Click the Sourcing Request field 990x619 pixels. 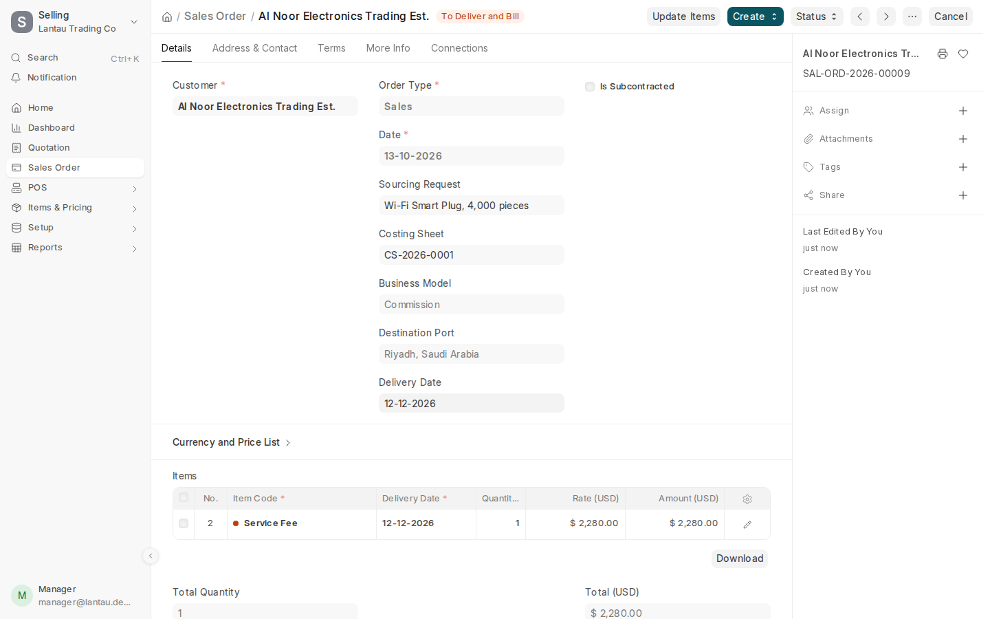coord(472,205)
